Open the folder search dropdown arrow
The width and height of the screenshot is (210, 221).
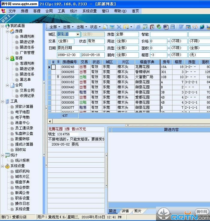[131, 27]
